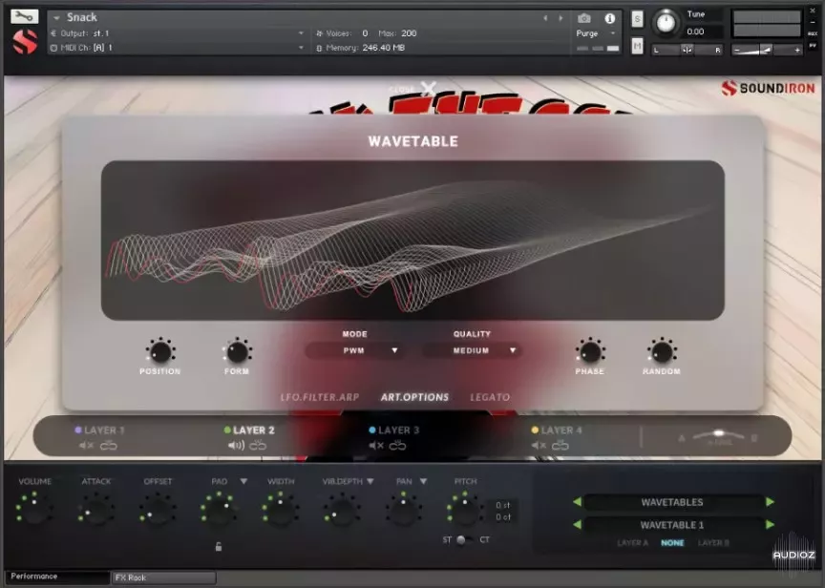Mute Layer 2 with its speaker icon
The width and height of the screenshot is (825, 588).
coord(237,443)
